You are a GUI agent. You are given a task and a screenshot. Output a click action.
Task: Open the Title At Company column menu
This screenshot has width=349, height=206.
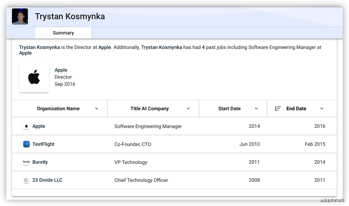click(x=188, y=108)
